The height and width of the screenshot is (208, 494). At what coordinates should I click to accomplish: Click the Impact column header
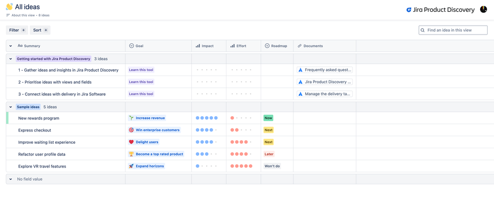[209, 46]
